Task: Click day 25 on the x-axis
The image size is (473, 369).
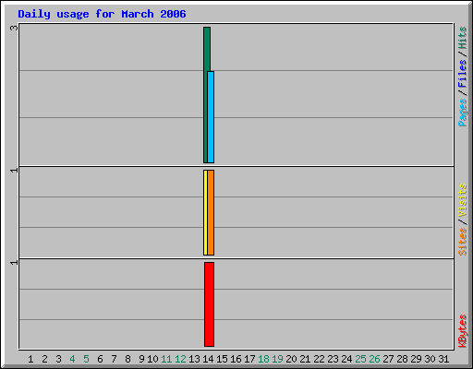Action: 360,359
